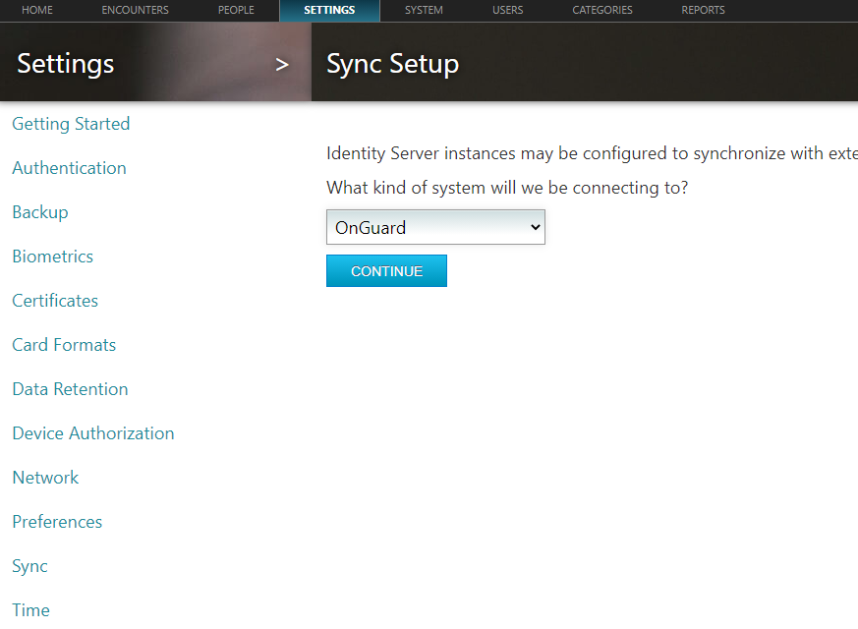
Task: Open Card Formats settings
Action: tap(64, 345)
